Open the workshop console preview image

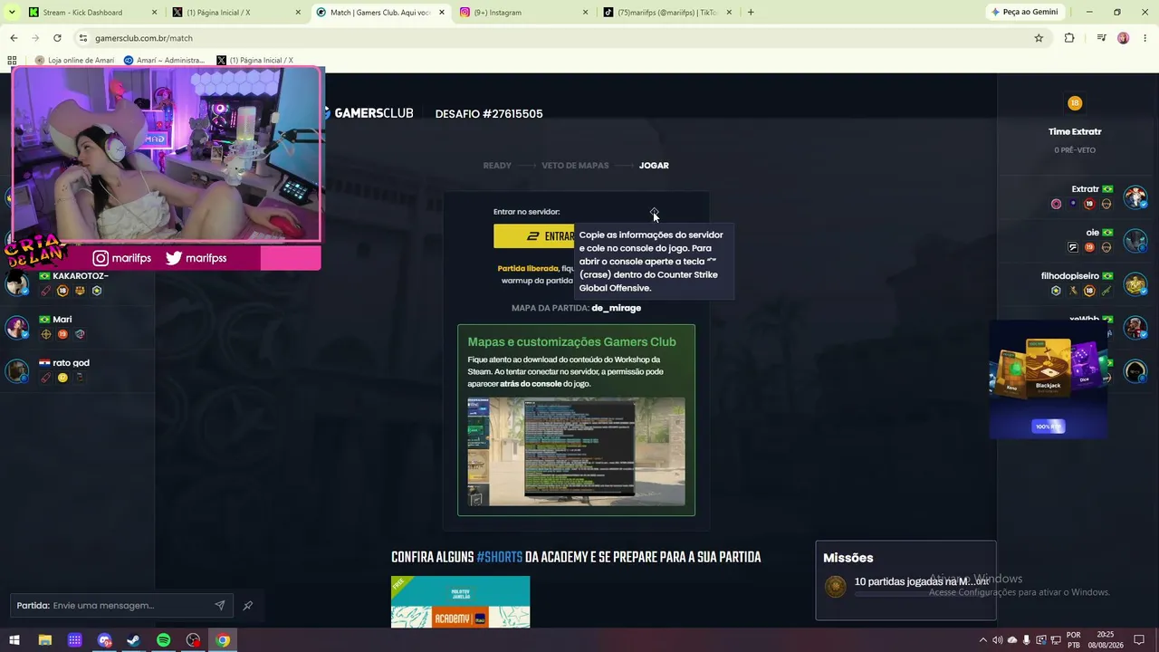click(x=576, y=452)
